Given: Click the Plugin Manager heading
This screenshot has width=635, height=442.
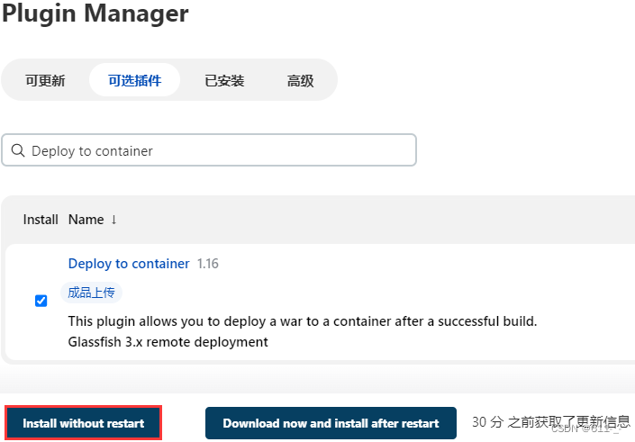Looking at the screenshot, I should pyautogui.click(x=95, y=14).
